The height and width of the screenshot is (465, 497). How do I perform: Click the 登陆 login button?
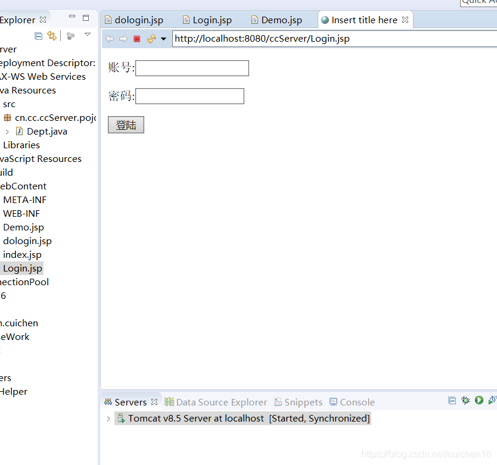point(126,125)
